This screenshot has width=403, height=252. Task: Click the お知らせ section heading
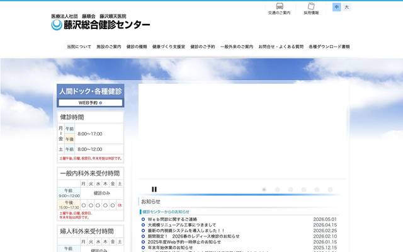150,202
